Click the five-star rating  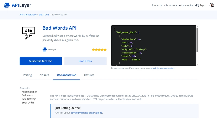pyautogui.click(x=99, y=50)
